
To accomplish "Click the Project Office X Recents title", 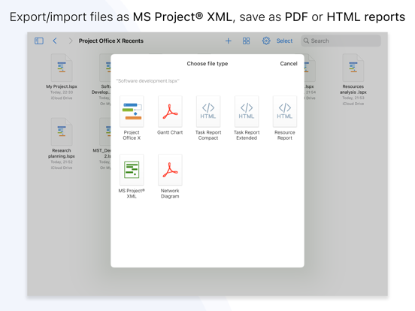I will [x=111, y=41].
